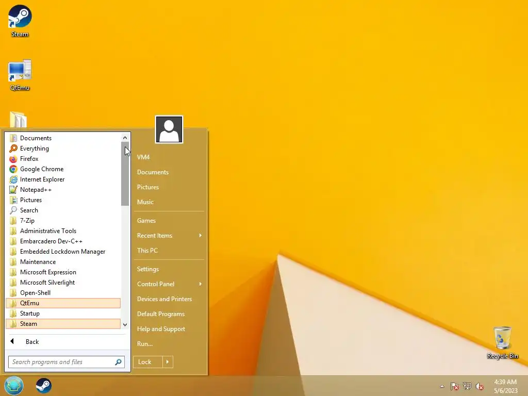The image size is (528, 396).
Task: Expand the Startup folder
Action: pyautogui.click(x=63, y=313)
